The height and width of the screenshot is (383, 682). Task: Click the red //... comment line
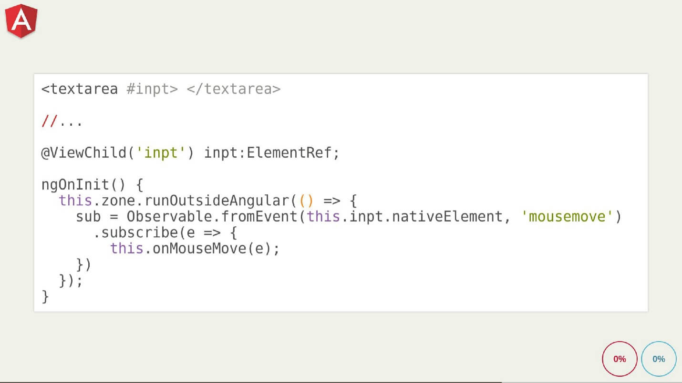coord(62,121)
